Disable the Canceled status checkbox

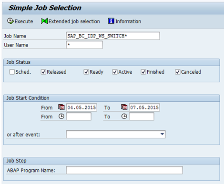[x=178, y=72]
